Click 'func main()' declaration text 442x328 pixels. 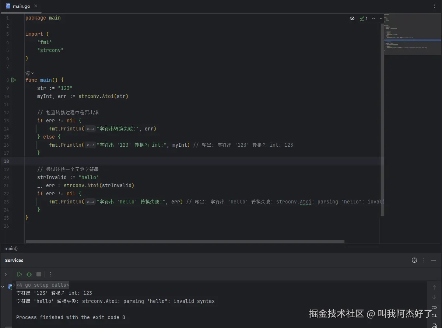(x=42, y=80)
